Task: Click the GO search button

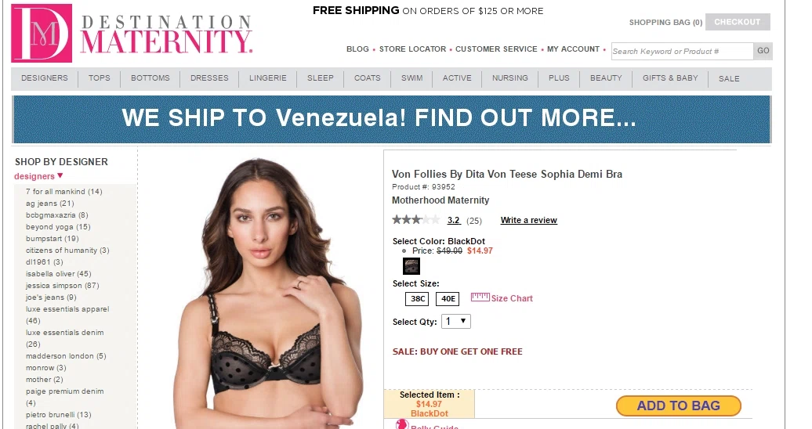Action: tap(763, 51)
